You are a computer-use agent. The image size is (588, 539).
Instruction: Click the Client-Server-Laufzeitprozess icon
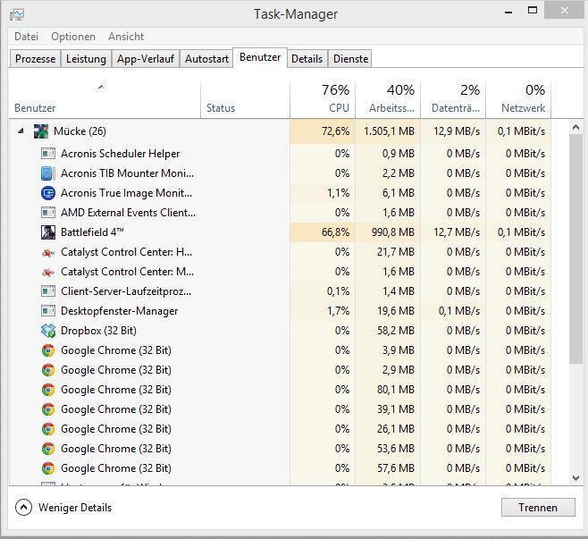click(x=48, y=291)
